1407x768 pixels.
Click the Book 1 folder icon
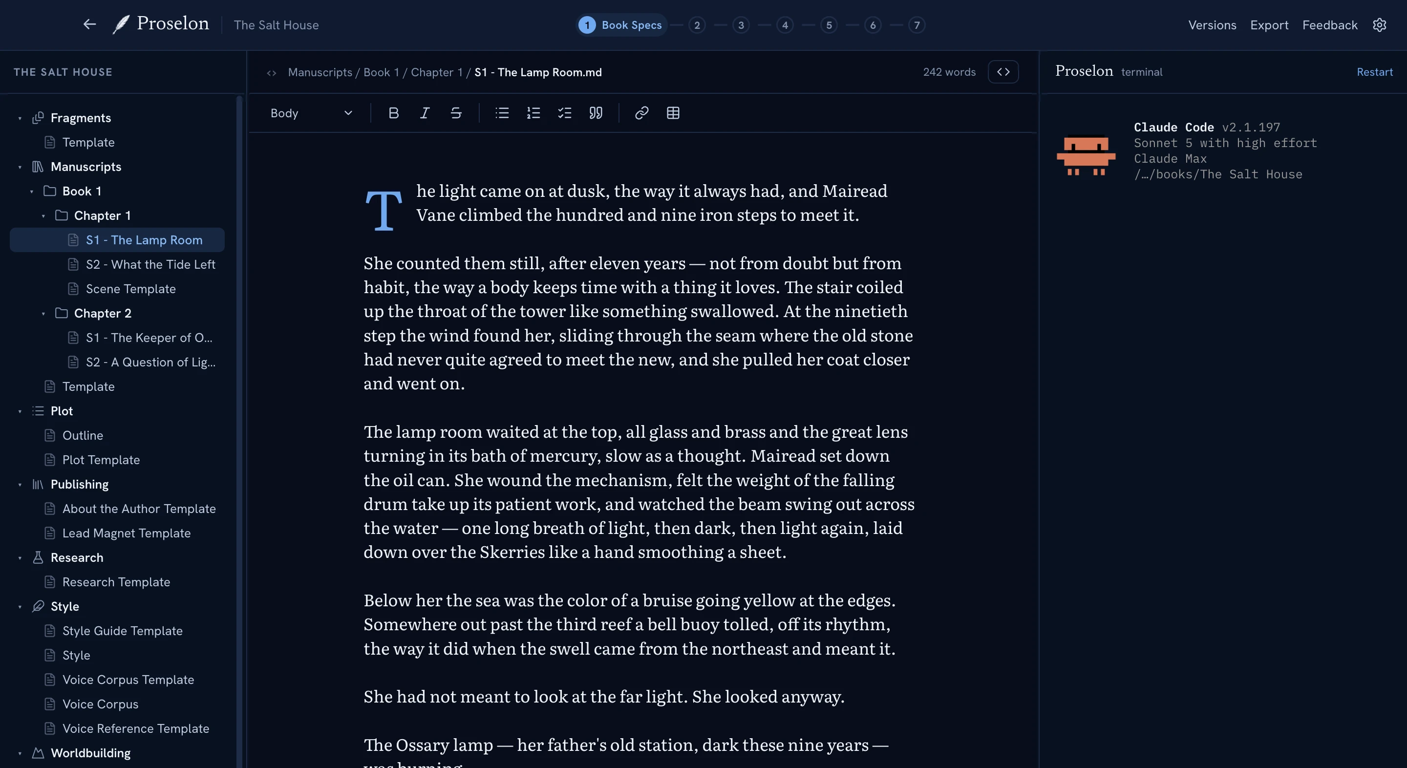(x=50, y=191)
